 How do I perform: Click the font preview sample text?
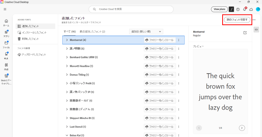(220, 92)
